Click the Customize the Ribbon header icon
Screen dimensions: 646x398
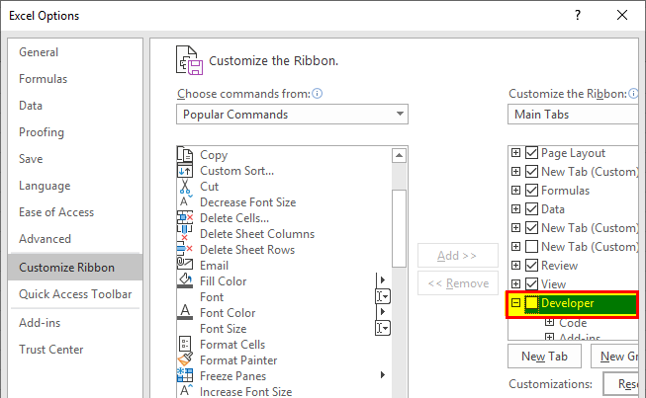pos(190,60)
